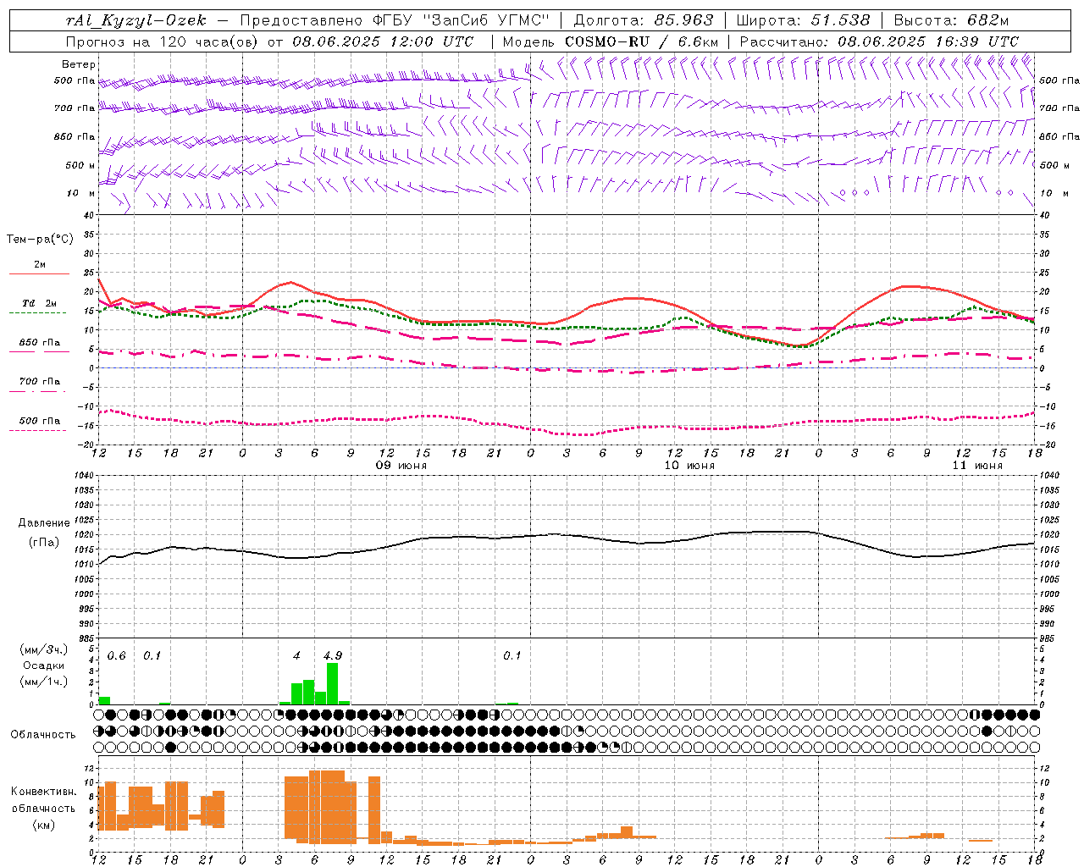Click the "10 июня" date label

click(689, 466)
